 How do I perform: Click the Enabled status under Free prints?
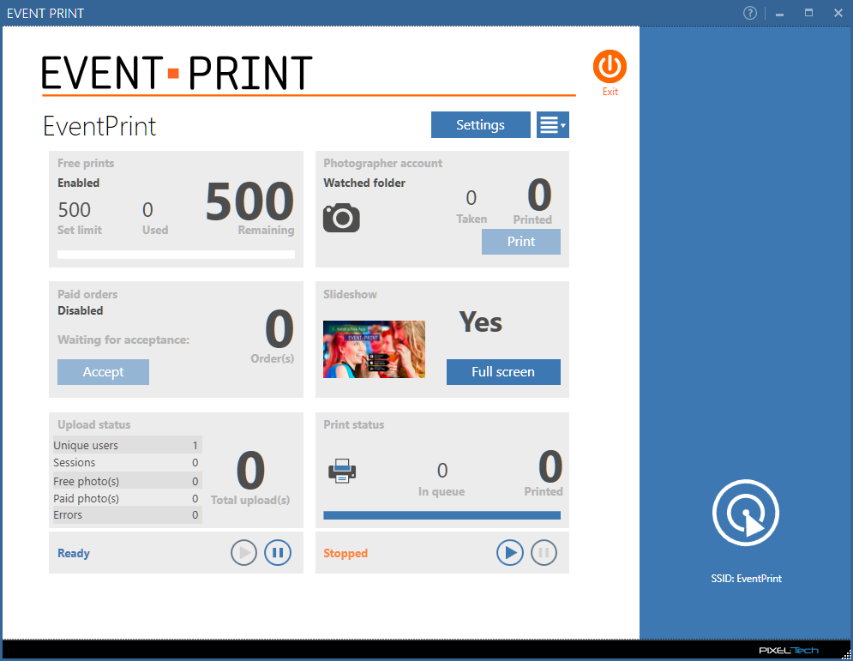[79, 183]
